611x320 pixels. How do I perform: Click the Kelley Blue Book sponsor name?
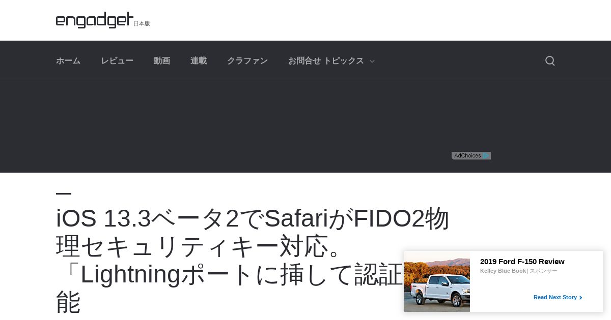pos(503,271)
